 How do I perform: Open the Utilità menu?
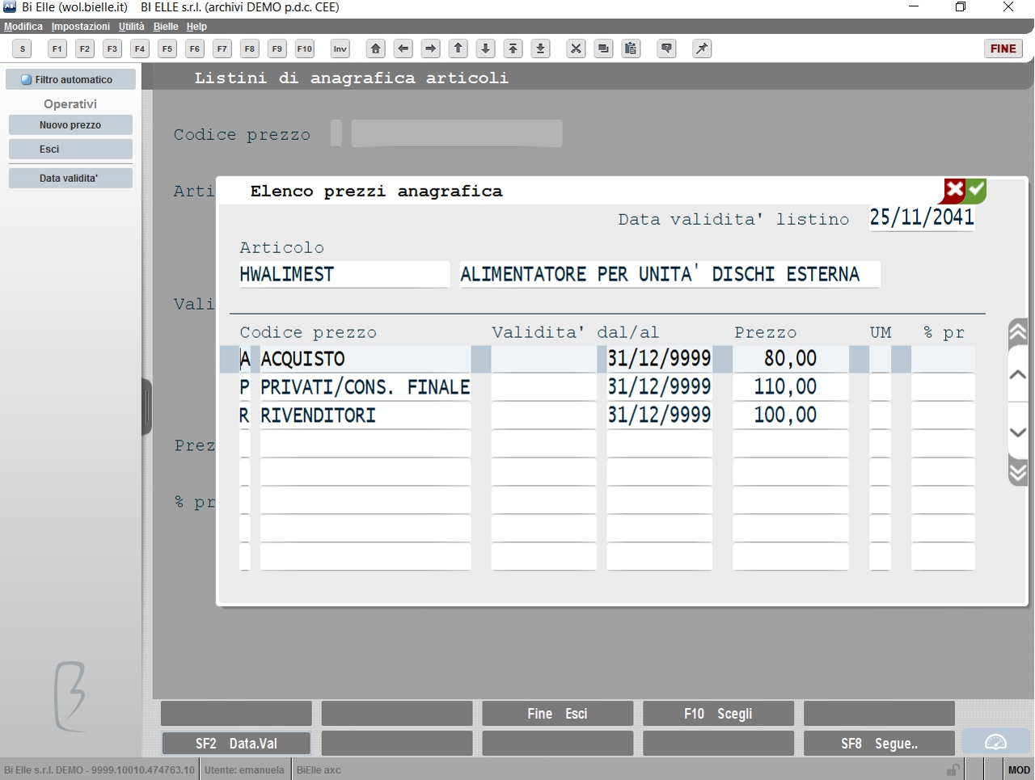132,27
